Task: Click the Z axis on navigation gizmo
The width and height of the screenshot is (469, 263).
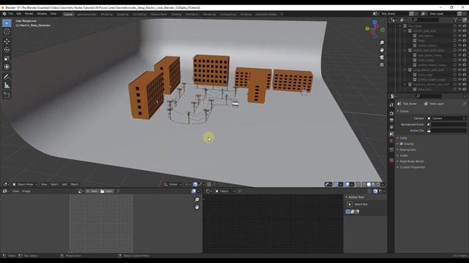Action: 374,22
